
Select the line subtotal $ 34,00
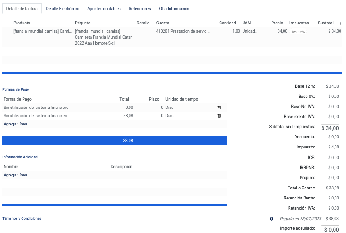(x=335, y=31)
